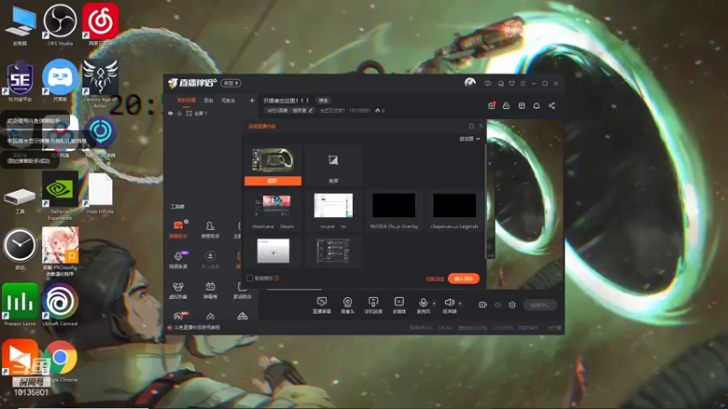Switch to the first orange scene tab

point(187,100)
